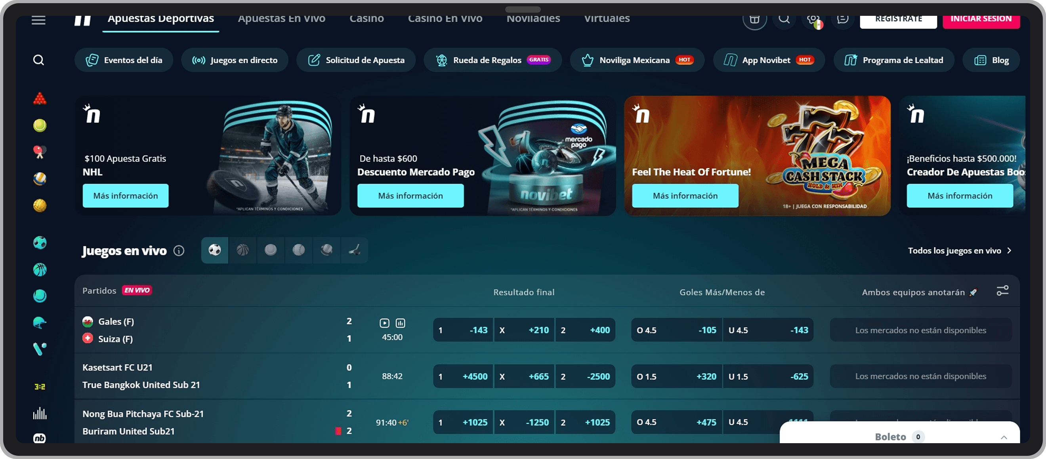Click the sidebar search magnifier icon
This screenshot has width=1046, height=459.
click(x=38, y=60)
